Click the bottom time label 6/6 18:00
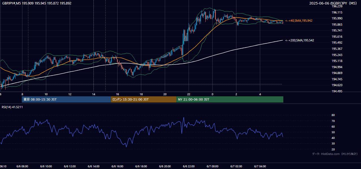The height and width of the screenshot is (169, 361). [141, 166]
